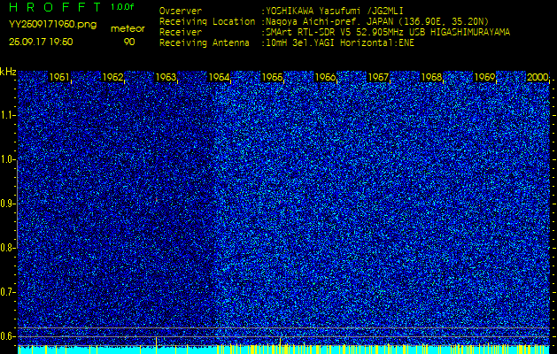Viewport: 557px width, 354px height.
Task: Click the 0.9 kHz axis label
Action: 6,204
